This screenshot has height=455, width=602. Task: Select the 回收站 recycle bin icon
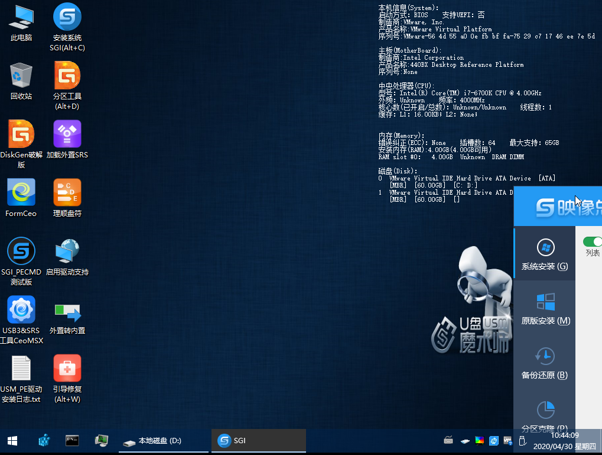click(21, 81)
